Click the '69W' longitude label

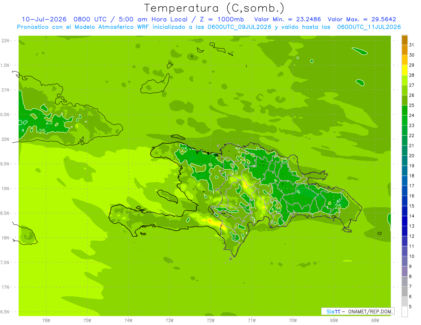[x=334, y=320]
